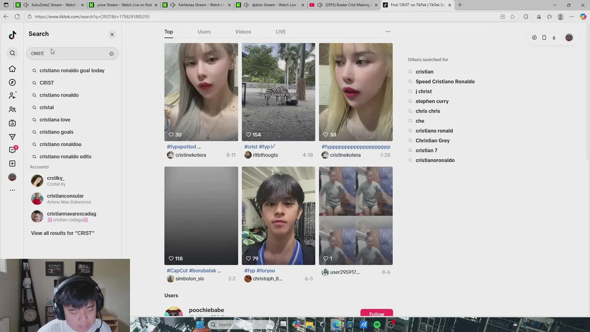Switch to the Users tab
The width and height of the screenshot is (590, 332).
(204, 32)
